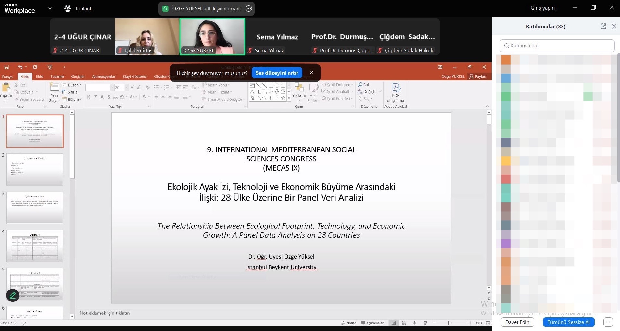Screen dimensions: 620x331
Task: Click Tümünü Sessize Al button
Action: click(569, 322)
